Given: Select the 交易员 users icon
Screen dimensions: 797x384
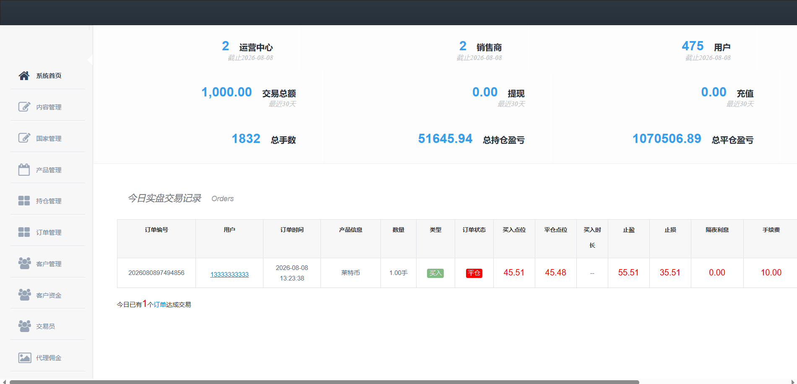Looking at the screenshot, I should 24,326.
